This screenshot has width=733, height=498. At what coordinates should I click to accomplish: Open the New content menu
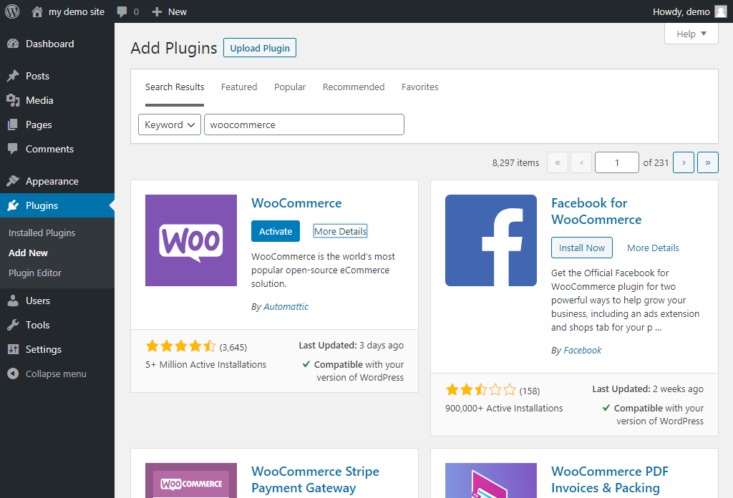point(169,11)
